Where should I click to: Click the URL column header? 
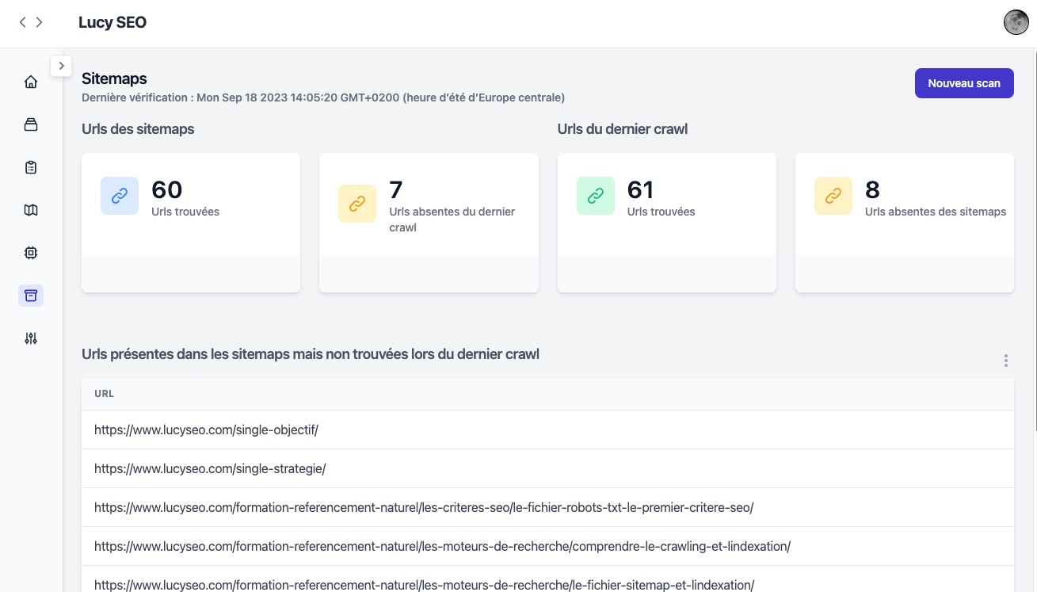(104, 394)
